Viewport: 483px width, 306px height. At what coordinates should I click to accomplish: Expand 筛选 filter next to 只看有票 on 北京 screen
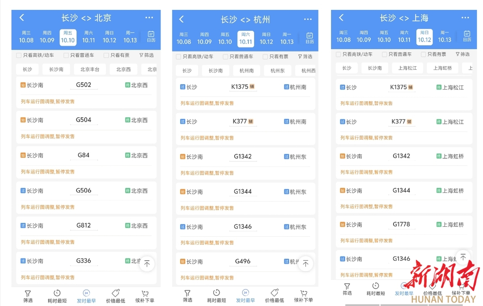click(x=146, y=55)
